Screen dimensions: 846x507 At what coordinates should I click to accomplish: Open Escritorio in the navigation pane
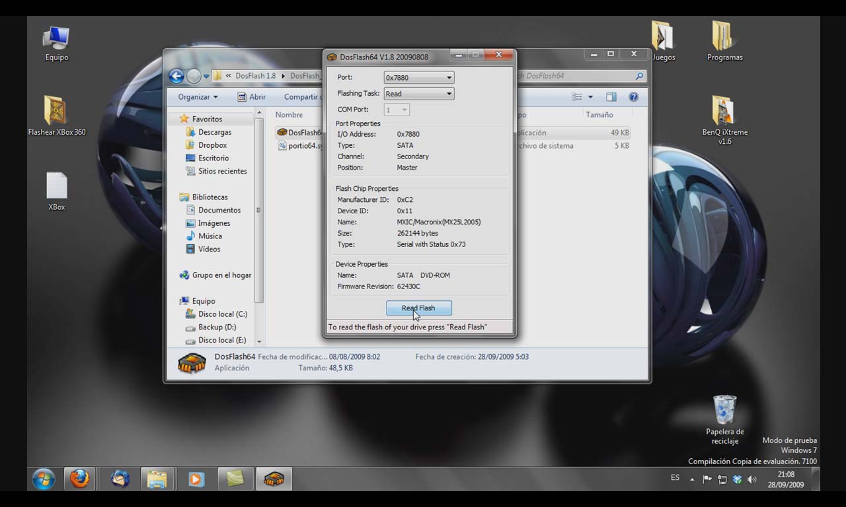pos(213,158)
